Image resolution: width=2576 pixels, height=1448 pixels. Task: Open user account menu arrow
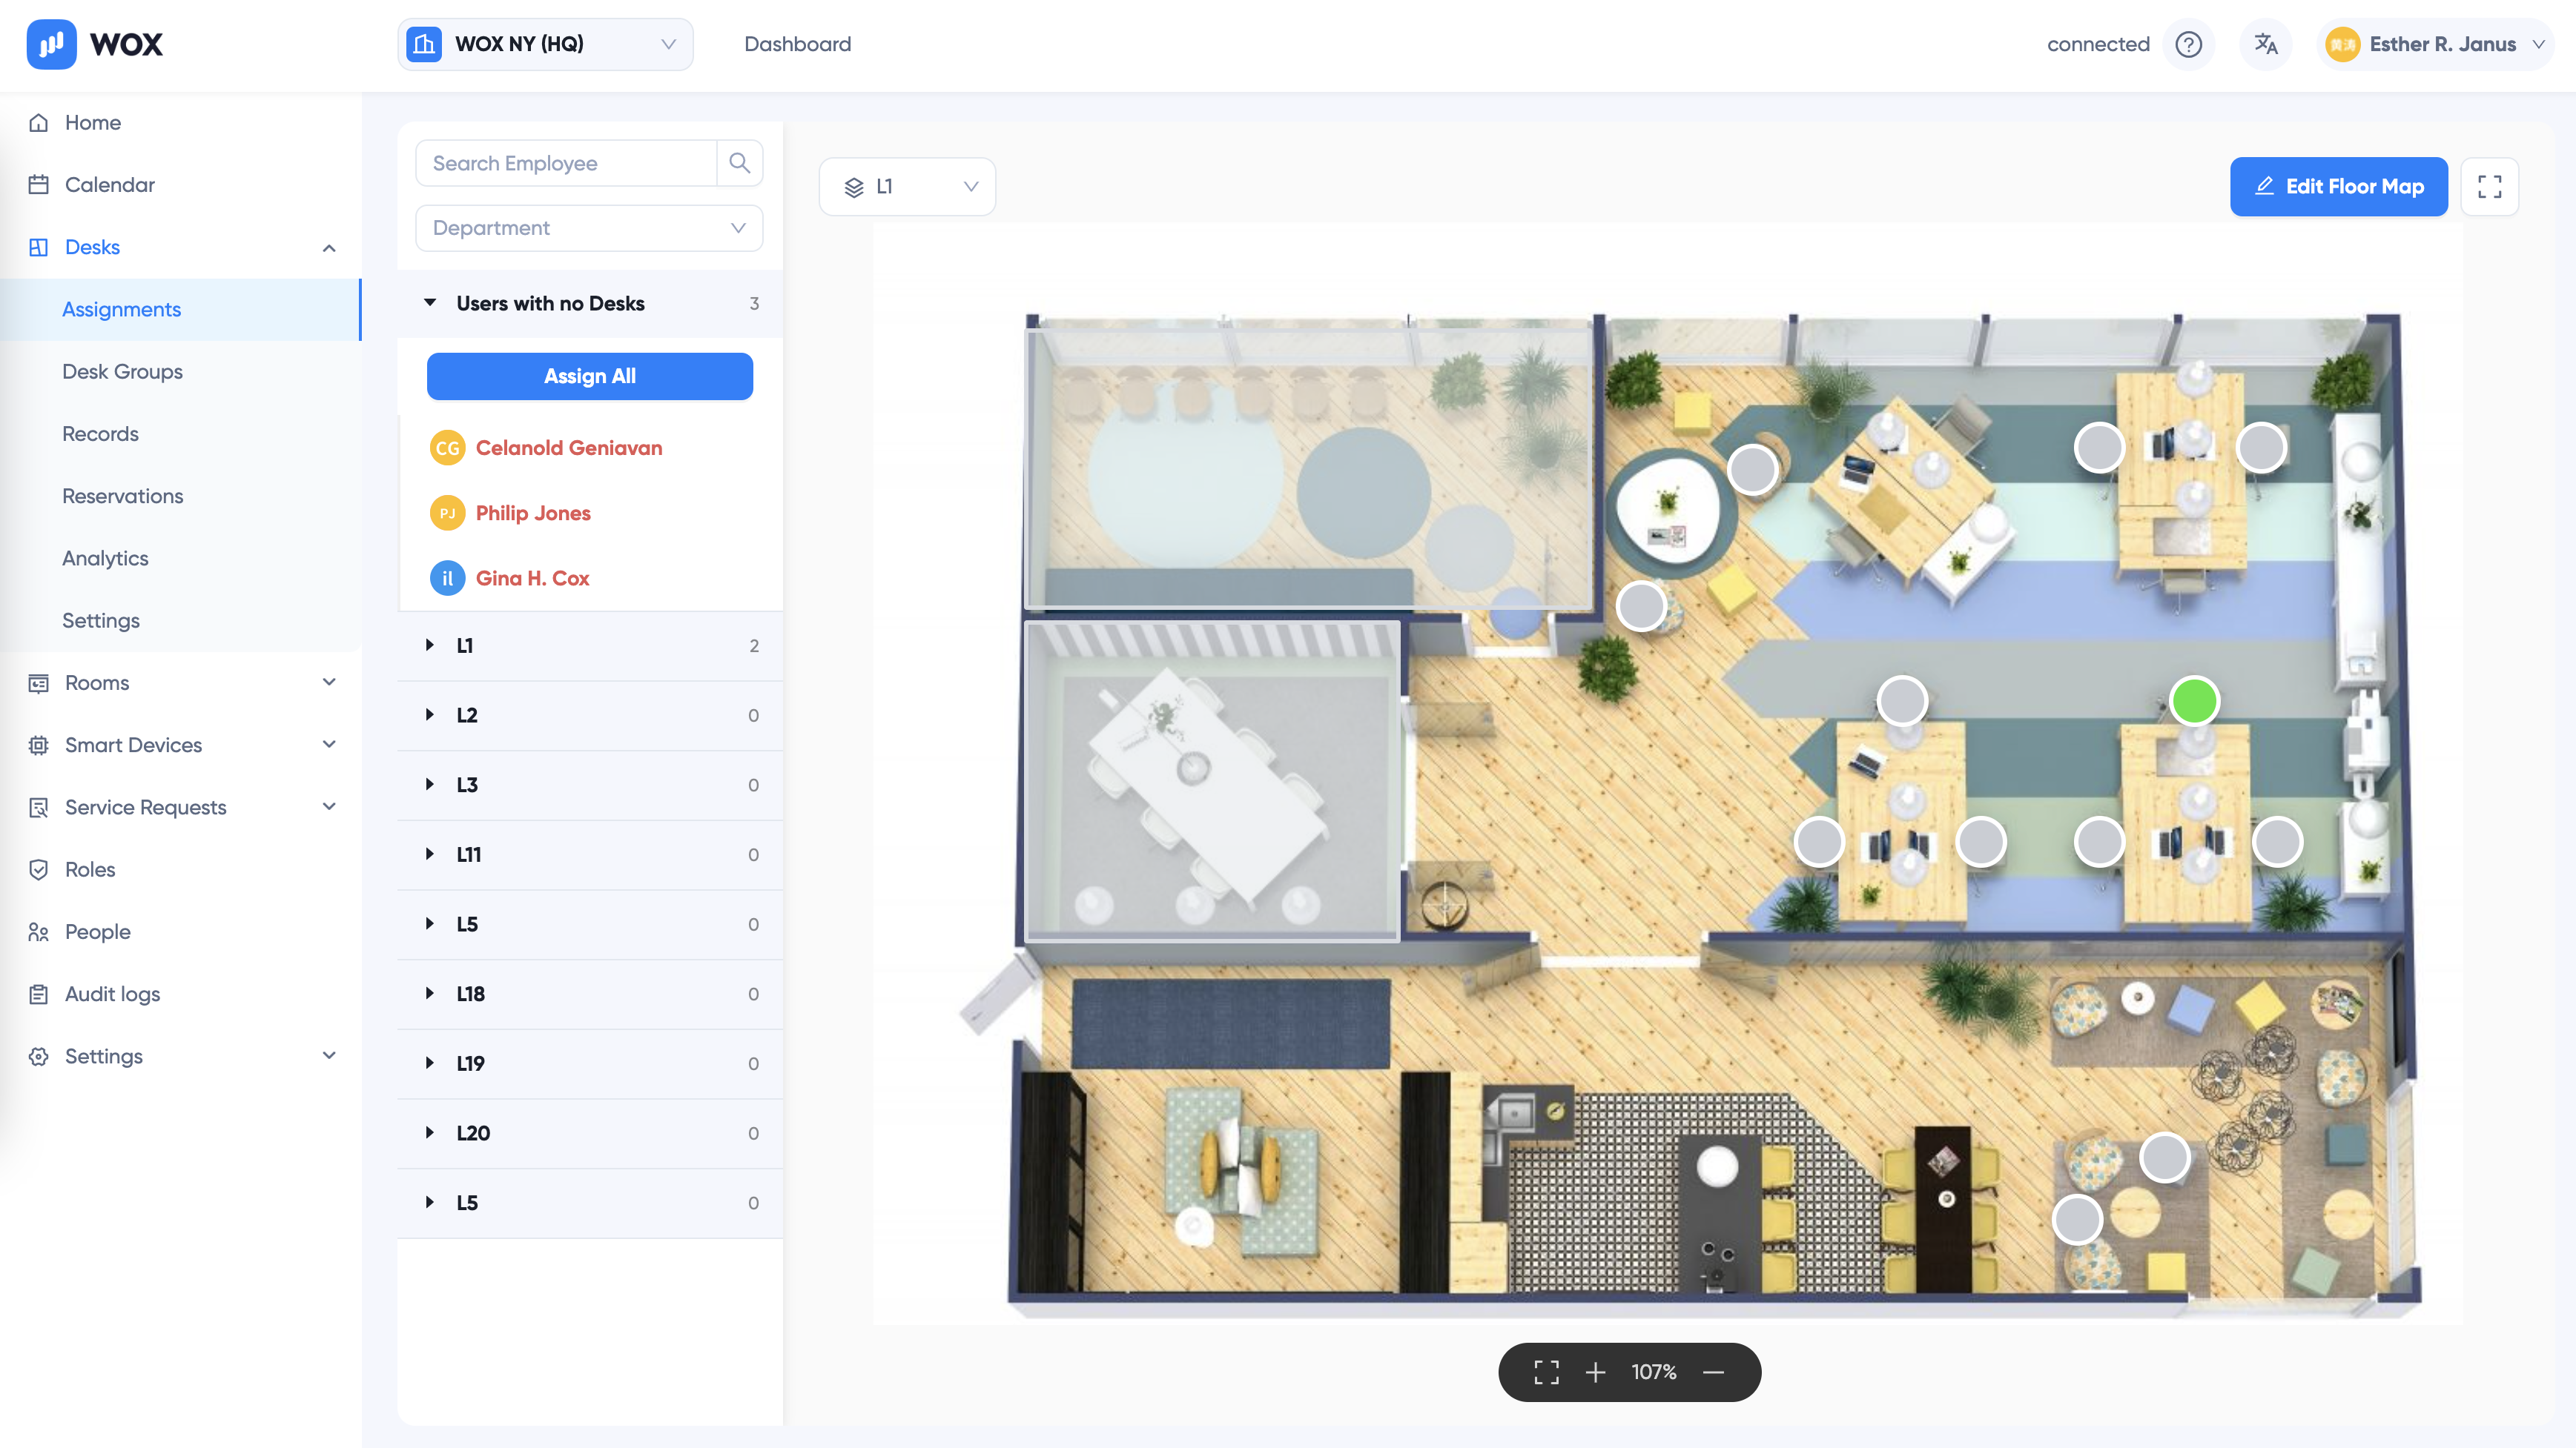pos(2538,44)
